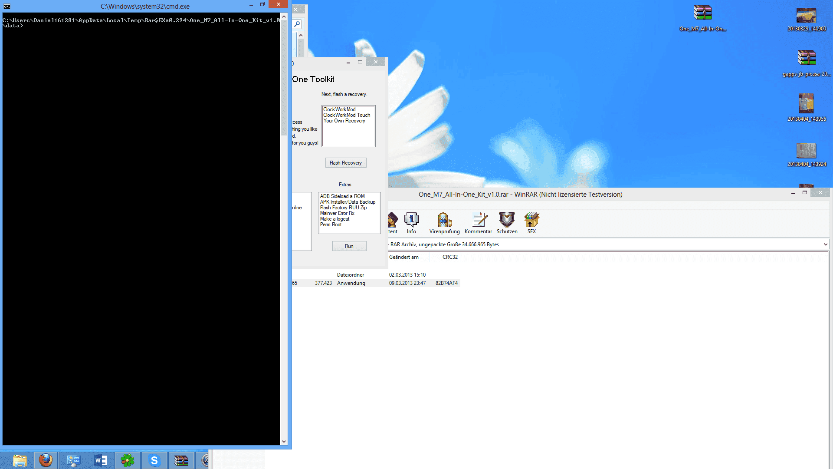Click the cmd.exe title bar icon
Screen dimensions: 833x469
point(7,7)
